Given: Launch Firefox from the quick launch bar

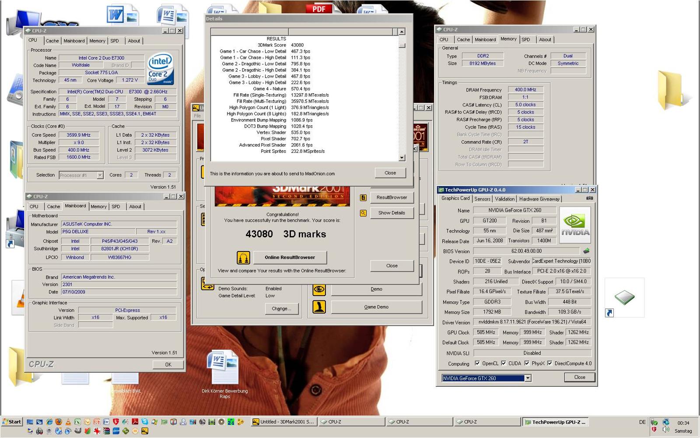Looking at the screenshot, I should (58, 422).
